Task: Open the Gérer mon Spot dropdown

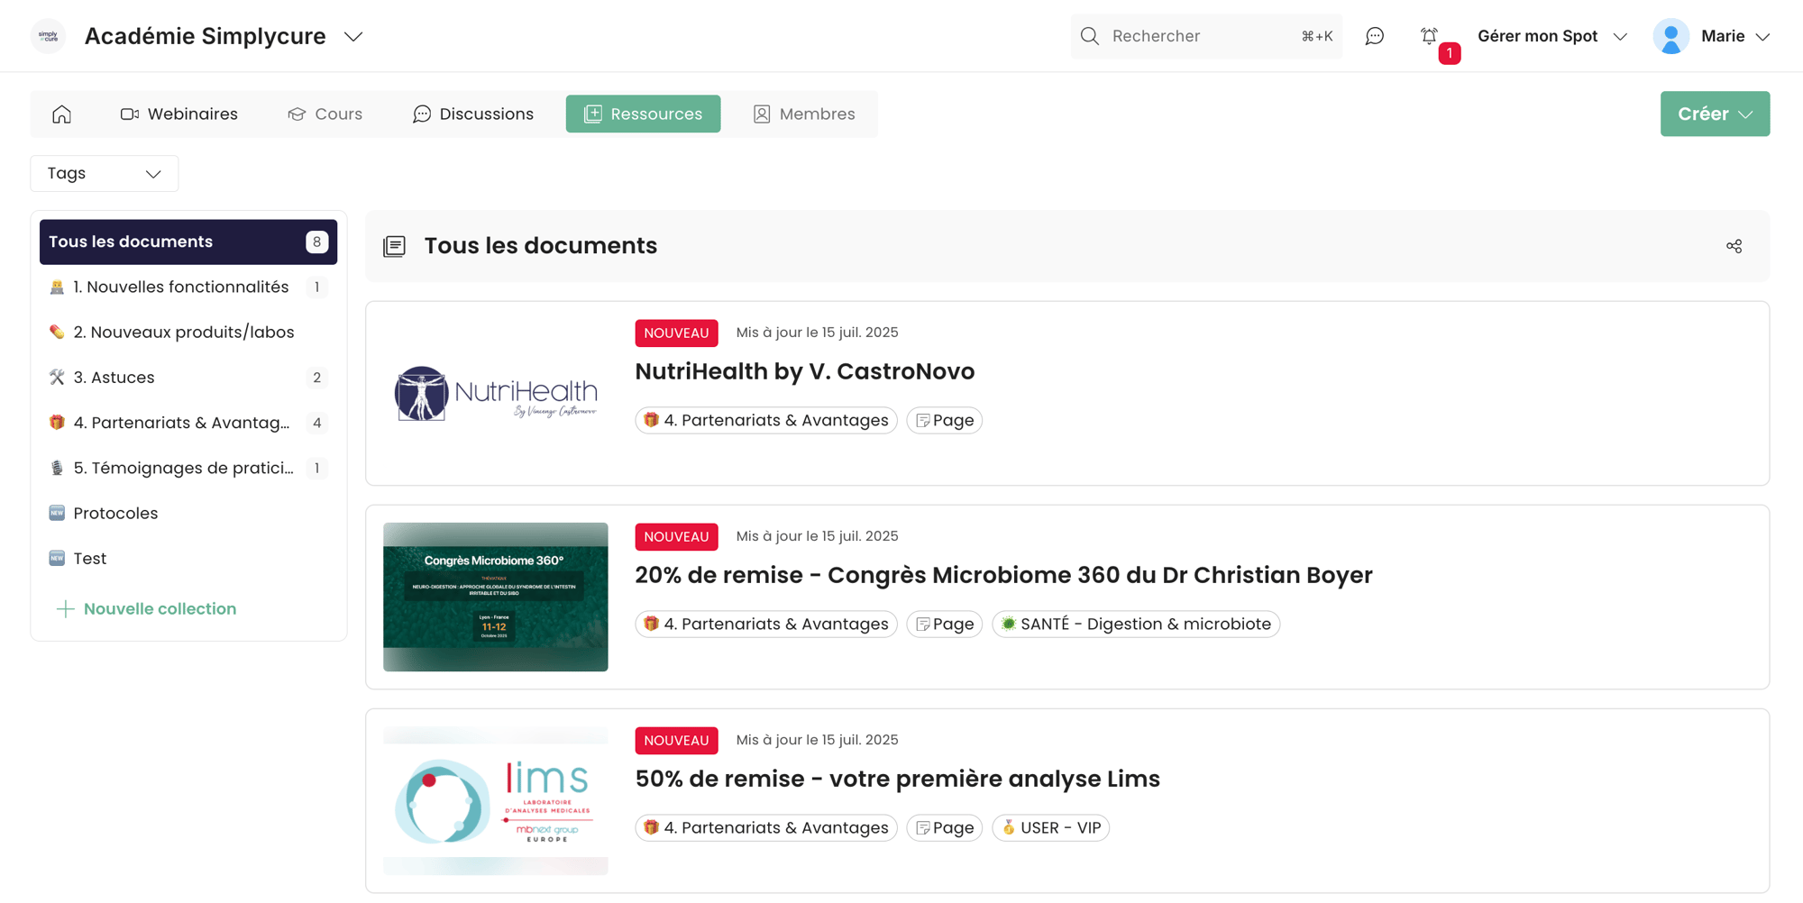Action: pyautogui.click(x=1551, y=36)
